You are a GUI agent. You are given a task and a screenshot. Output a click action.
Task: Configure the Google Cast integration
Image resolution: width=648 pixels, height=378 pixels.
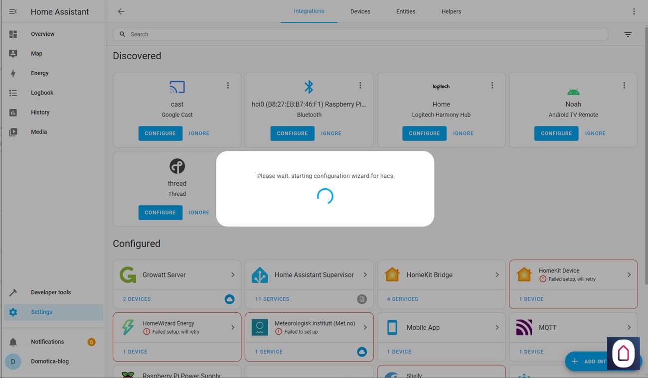(x=161, y=133)
